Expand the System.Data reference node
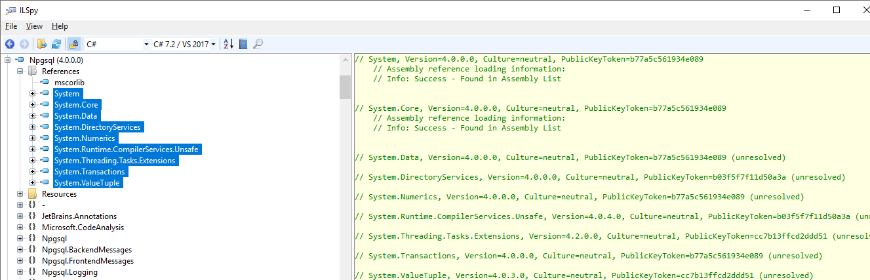Image resolution: width=870 pixels, height=280 pixels. [32, 116]
